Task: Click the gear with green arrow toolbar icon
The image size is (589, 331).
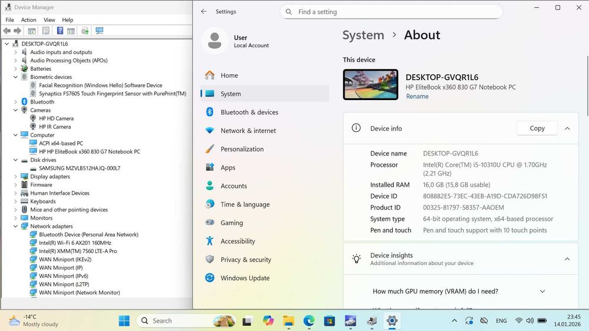Action: point(85,31)
